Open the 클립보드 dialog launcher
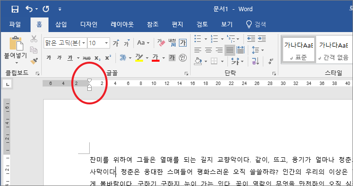The image size is (353, 186). click(x=38, y=73)
